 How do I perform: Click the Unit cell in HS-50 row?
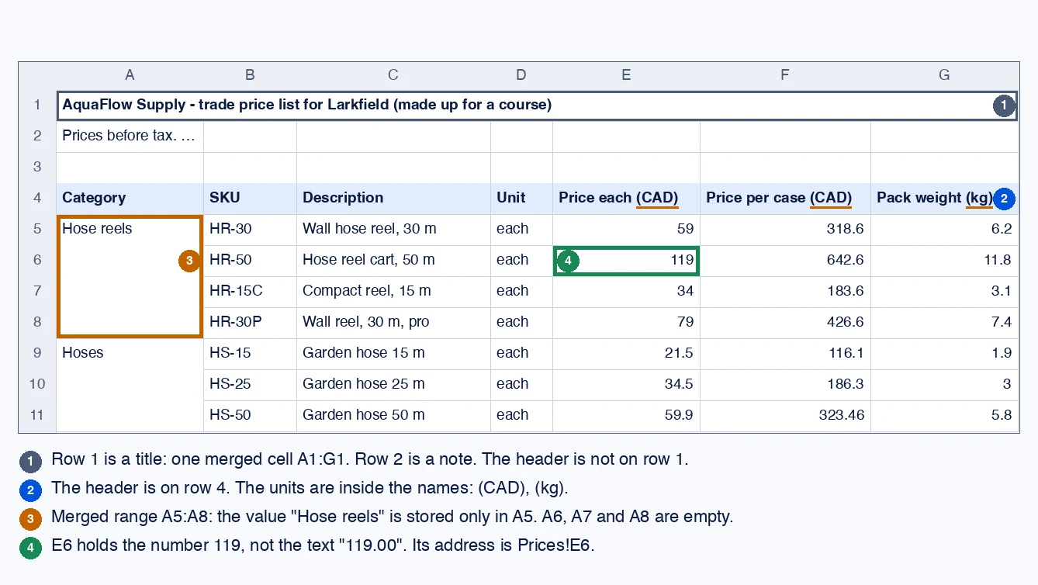click(521, 416)
